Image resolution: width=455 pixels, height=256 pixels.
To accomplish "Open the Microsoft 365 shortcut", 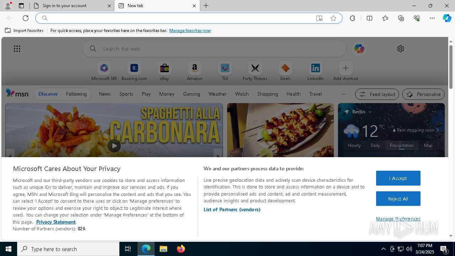I will 104,71.
